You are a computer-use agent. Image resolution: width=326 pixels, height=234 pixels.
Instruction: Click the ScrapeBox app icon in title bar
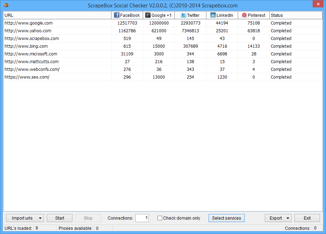(x=6, y=5)
